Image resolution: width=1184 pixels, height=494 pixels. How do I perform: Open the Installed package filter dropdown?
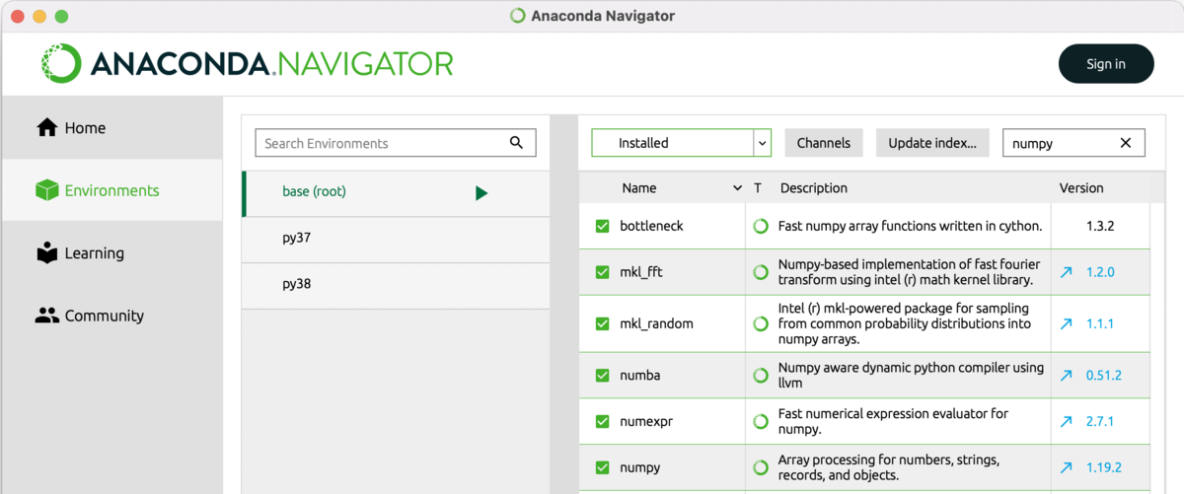(681, 143)
